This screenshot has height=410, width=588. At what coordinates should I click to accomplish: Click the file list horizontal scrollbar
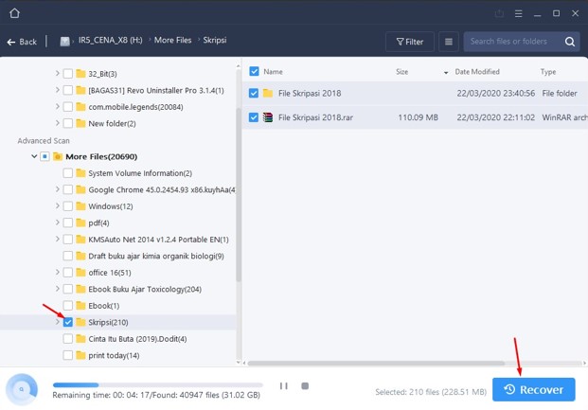click(376, 363)
